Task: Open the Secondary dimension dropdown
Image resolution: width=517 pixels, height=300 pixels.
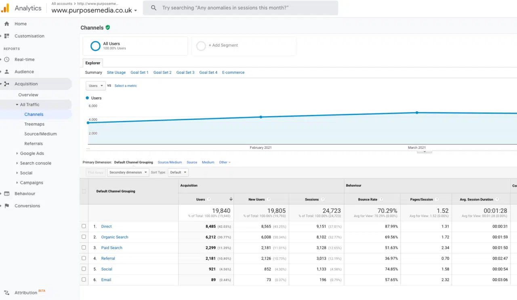Action: pos(128,172)
